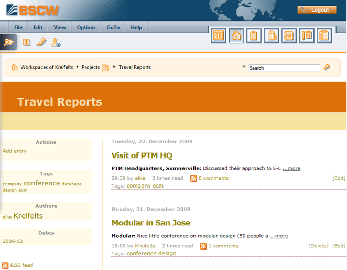347x270 pixels.
Task: Open the Options menu
Action: coord(86,27)
